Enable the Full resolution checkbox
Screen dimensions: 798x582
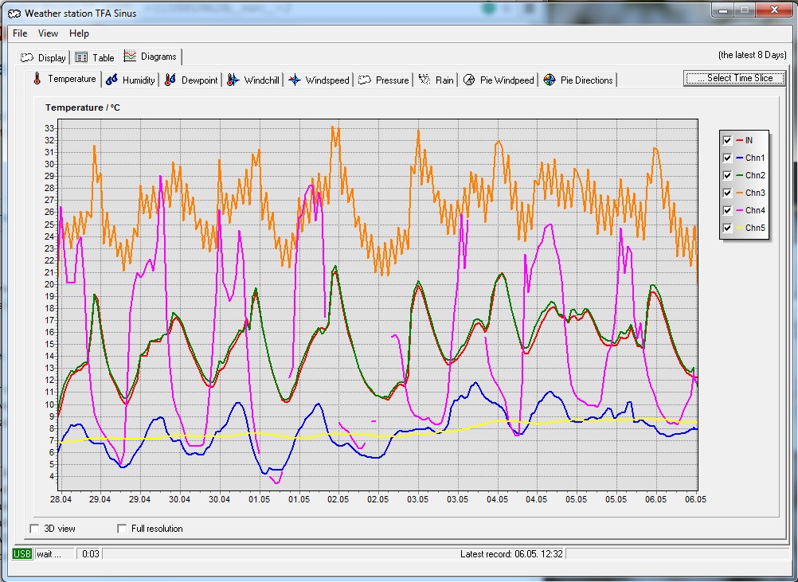click(x=122, y=529)
